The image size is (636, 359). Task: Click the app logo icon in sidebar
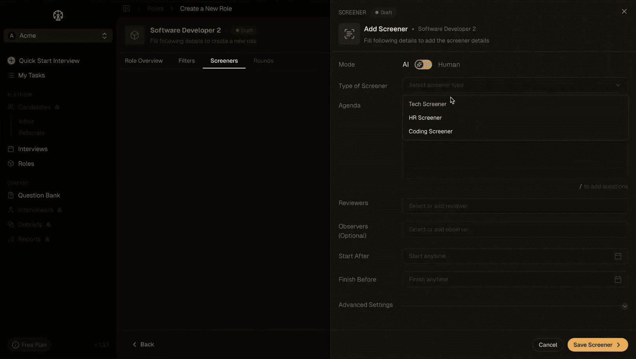pos(58,15)
